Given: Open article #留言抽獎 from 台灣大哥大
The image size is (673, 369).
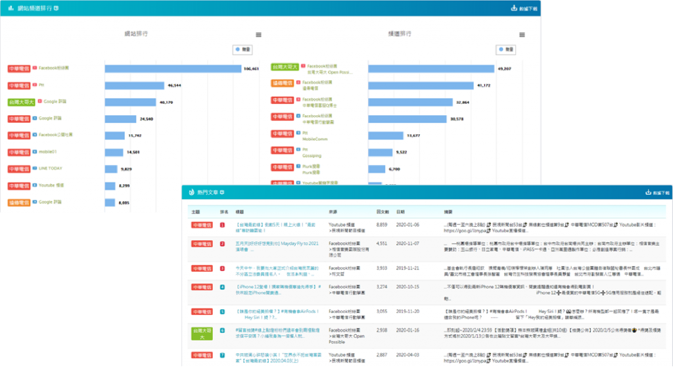Looking at the screenshot, I should pyautogui.click(x=277, y=333).
